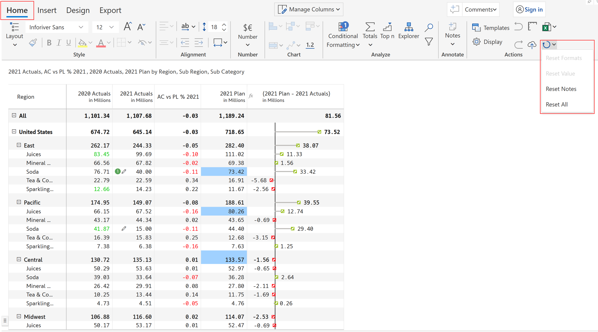Click the Export to Excel icon
This screenshot has height=332, width=598.
[x=546, y=27]
